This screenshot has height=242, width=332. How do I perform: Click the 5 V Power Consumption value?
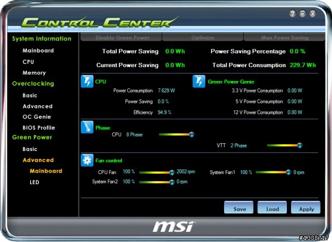click(x=295, y=101)
